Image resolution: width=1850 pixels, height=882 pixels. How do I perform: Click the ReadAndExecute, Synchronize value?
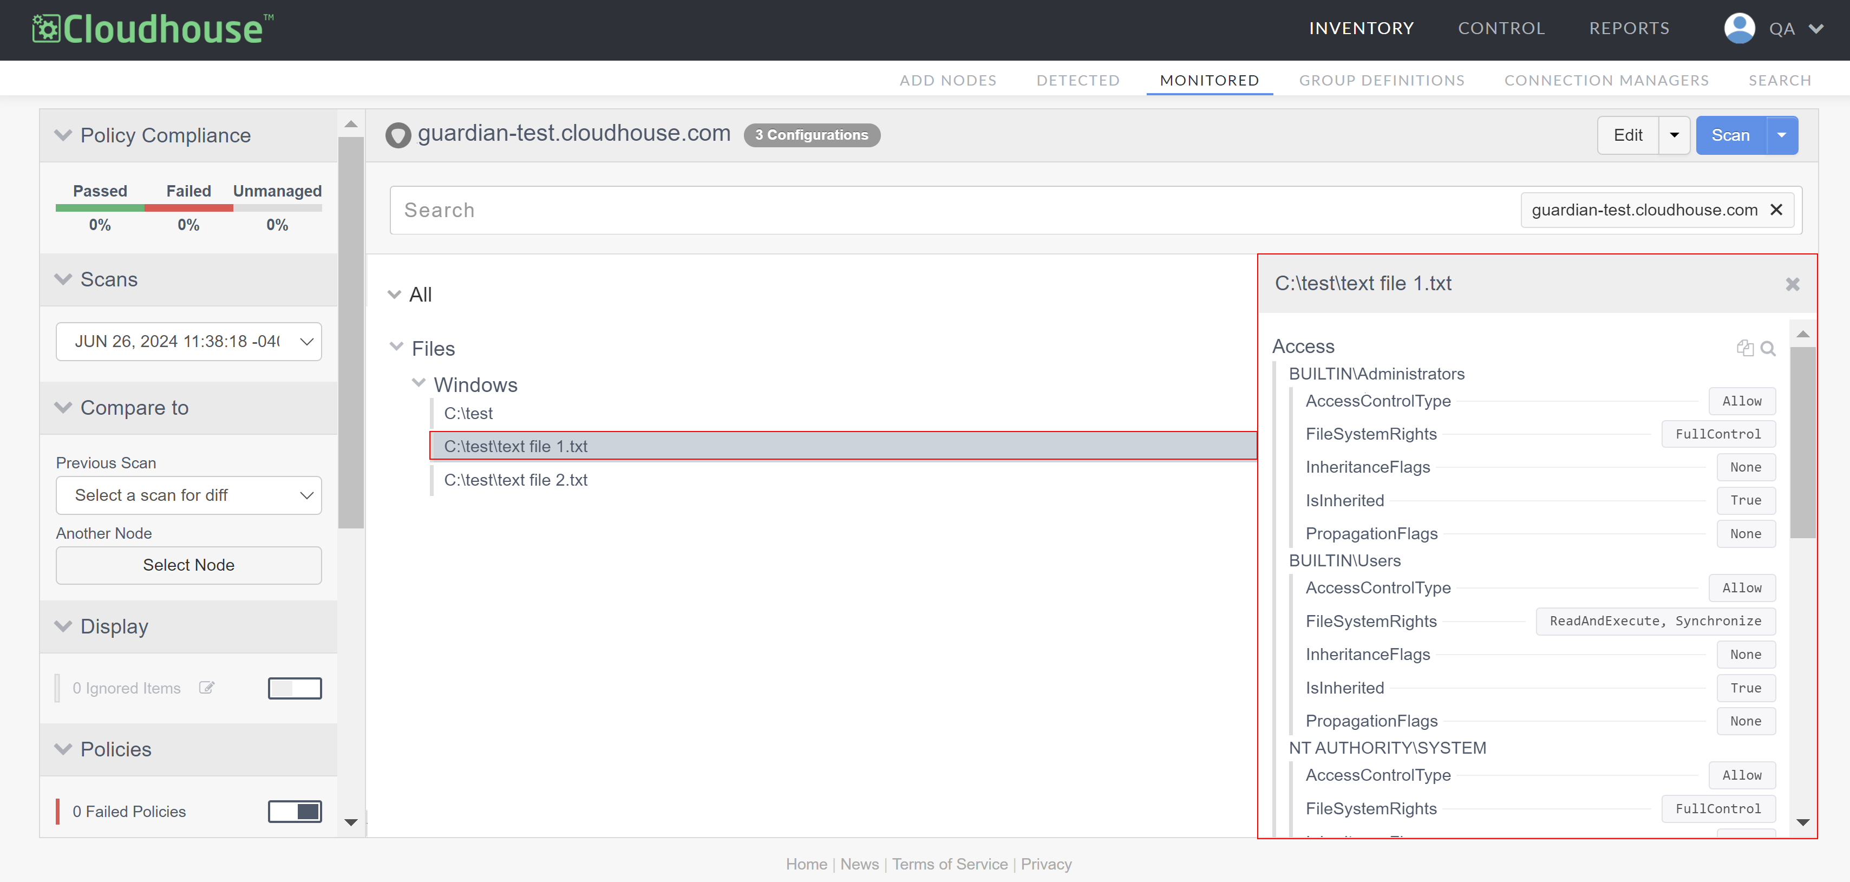pyautogui.click(x=1656, y=621)
